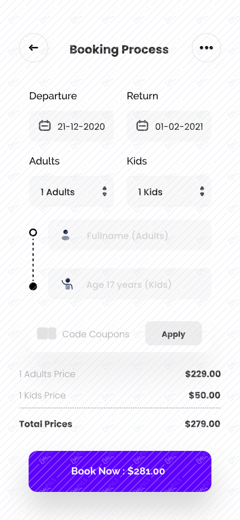Click the Return calendar icon
This screenshot has height=520, width=240.
[142, 126]
